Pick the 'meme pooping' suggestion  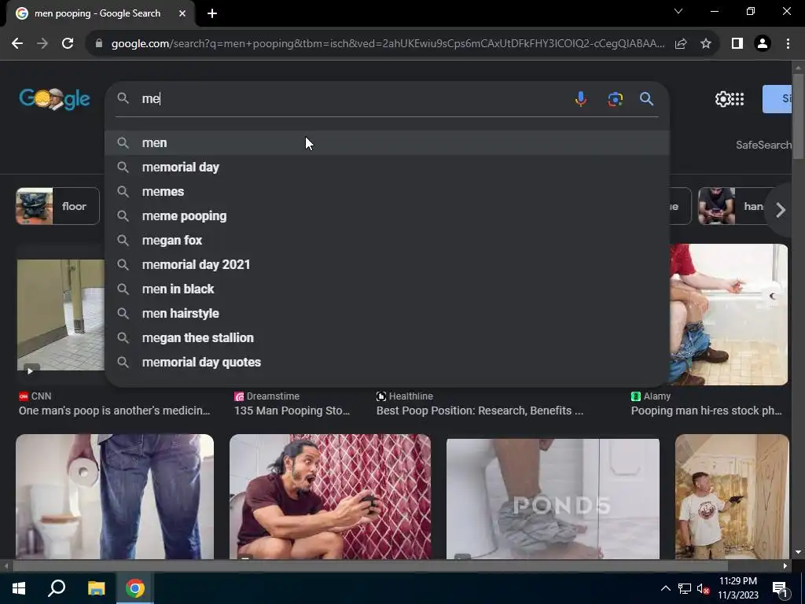tap(387, 216)
